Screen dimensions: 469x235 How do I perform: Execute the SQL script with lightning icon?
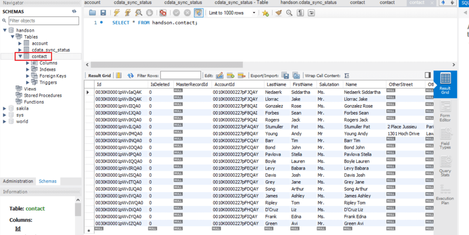[x=117, y=13]
